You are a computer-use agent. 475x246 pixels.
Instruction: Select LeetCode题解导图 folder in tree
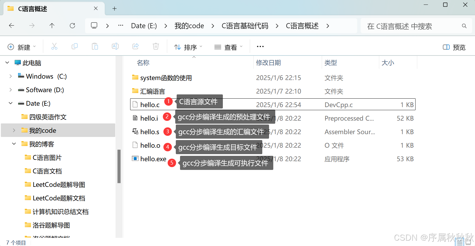coord(59,185)
